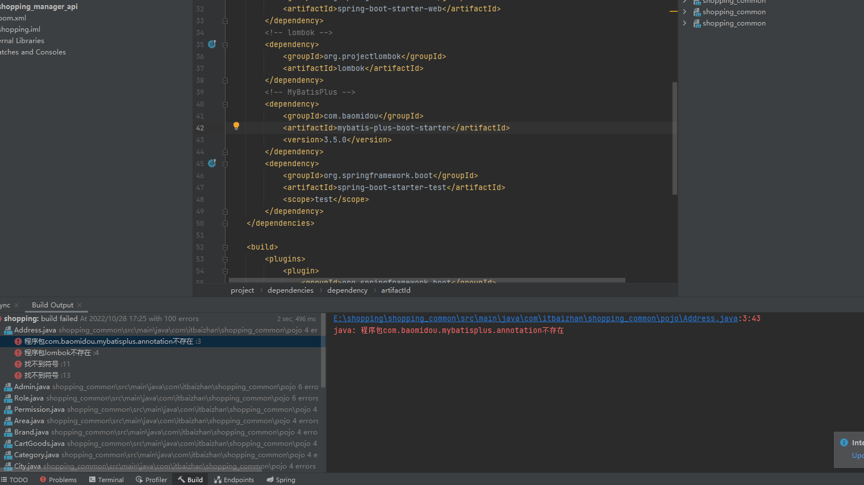This screenshot has height=485, width=864.
Task: Select the Address.java build error node
Action: point(159,330)
